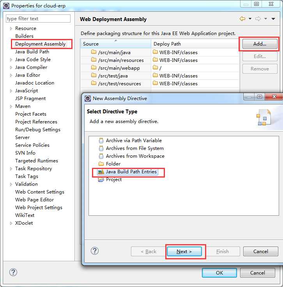
Task: Click deploy path folder icon for /src/main/webapp row
Action: click(x=155, y=67)
